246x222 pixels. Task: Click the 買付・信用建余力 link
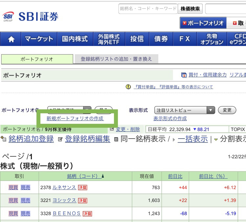click(207, 75)
